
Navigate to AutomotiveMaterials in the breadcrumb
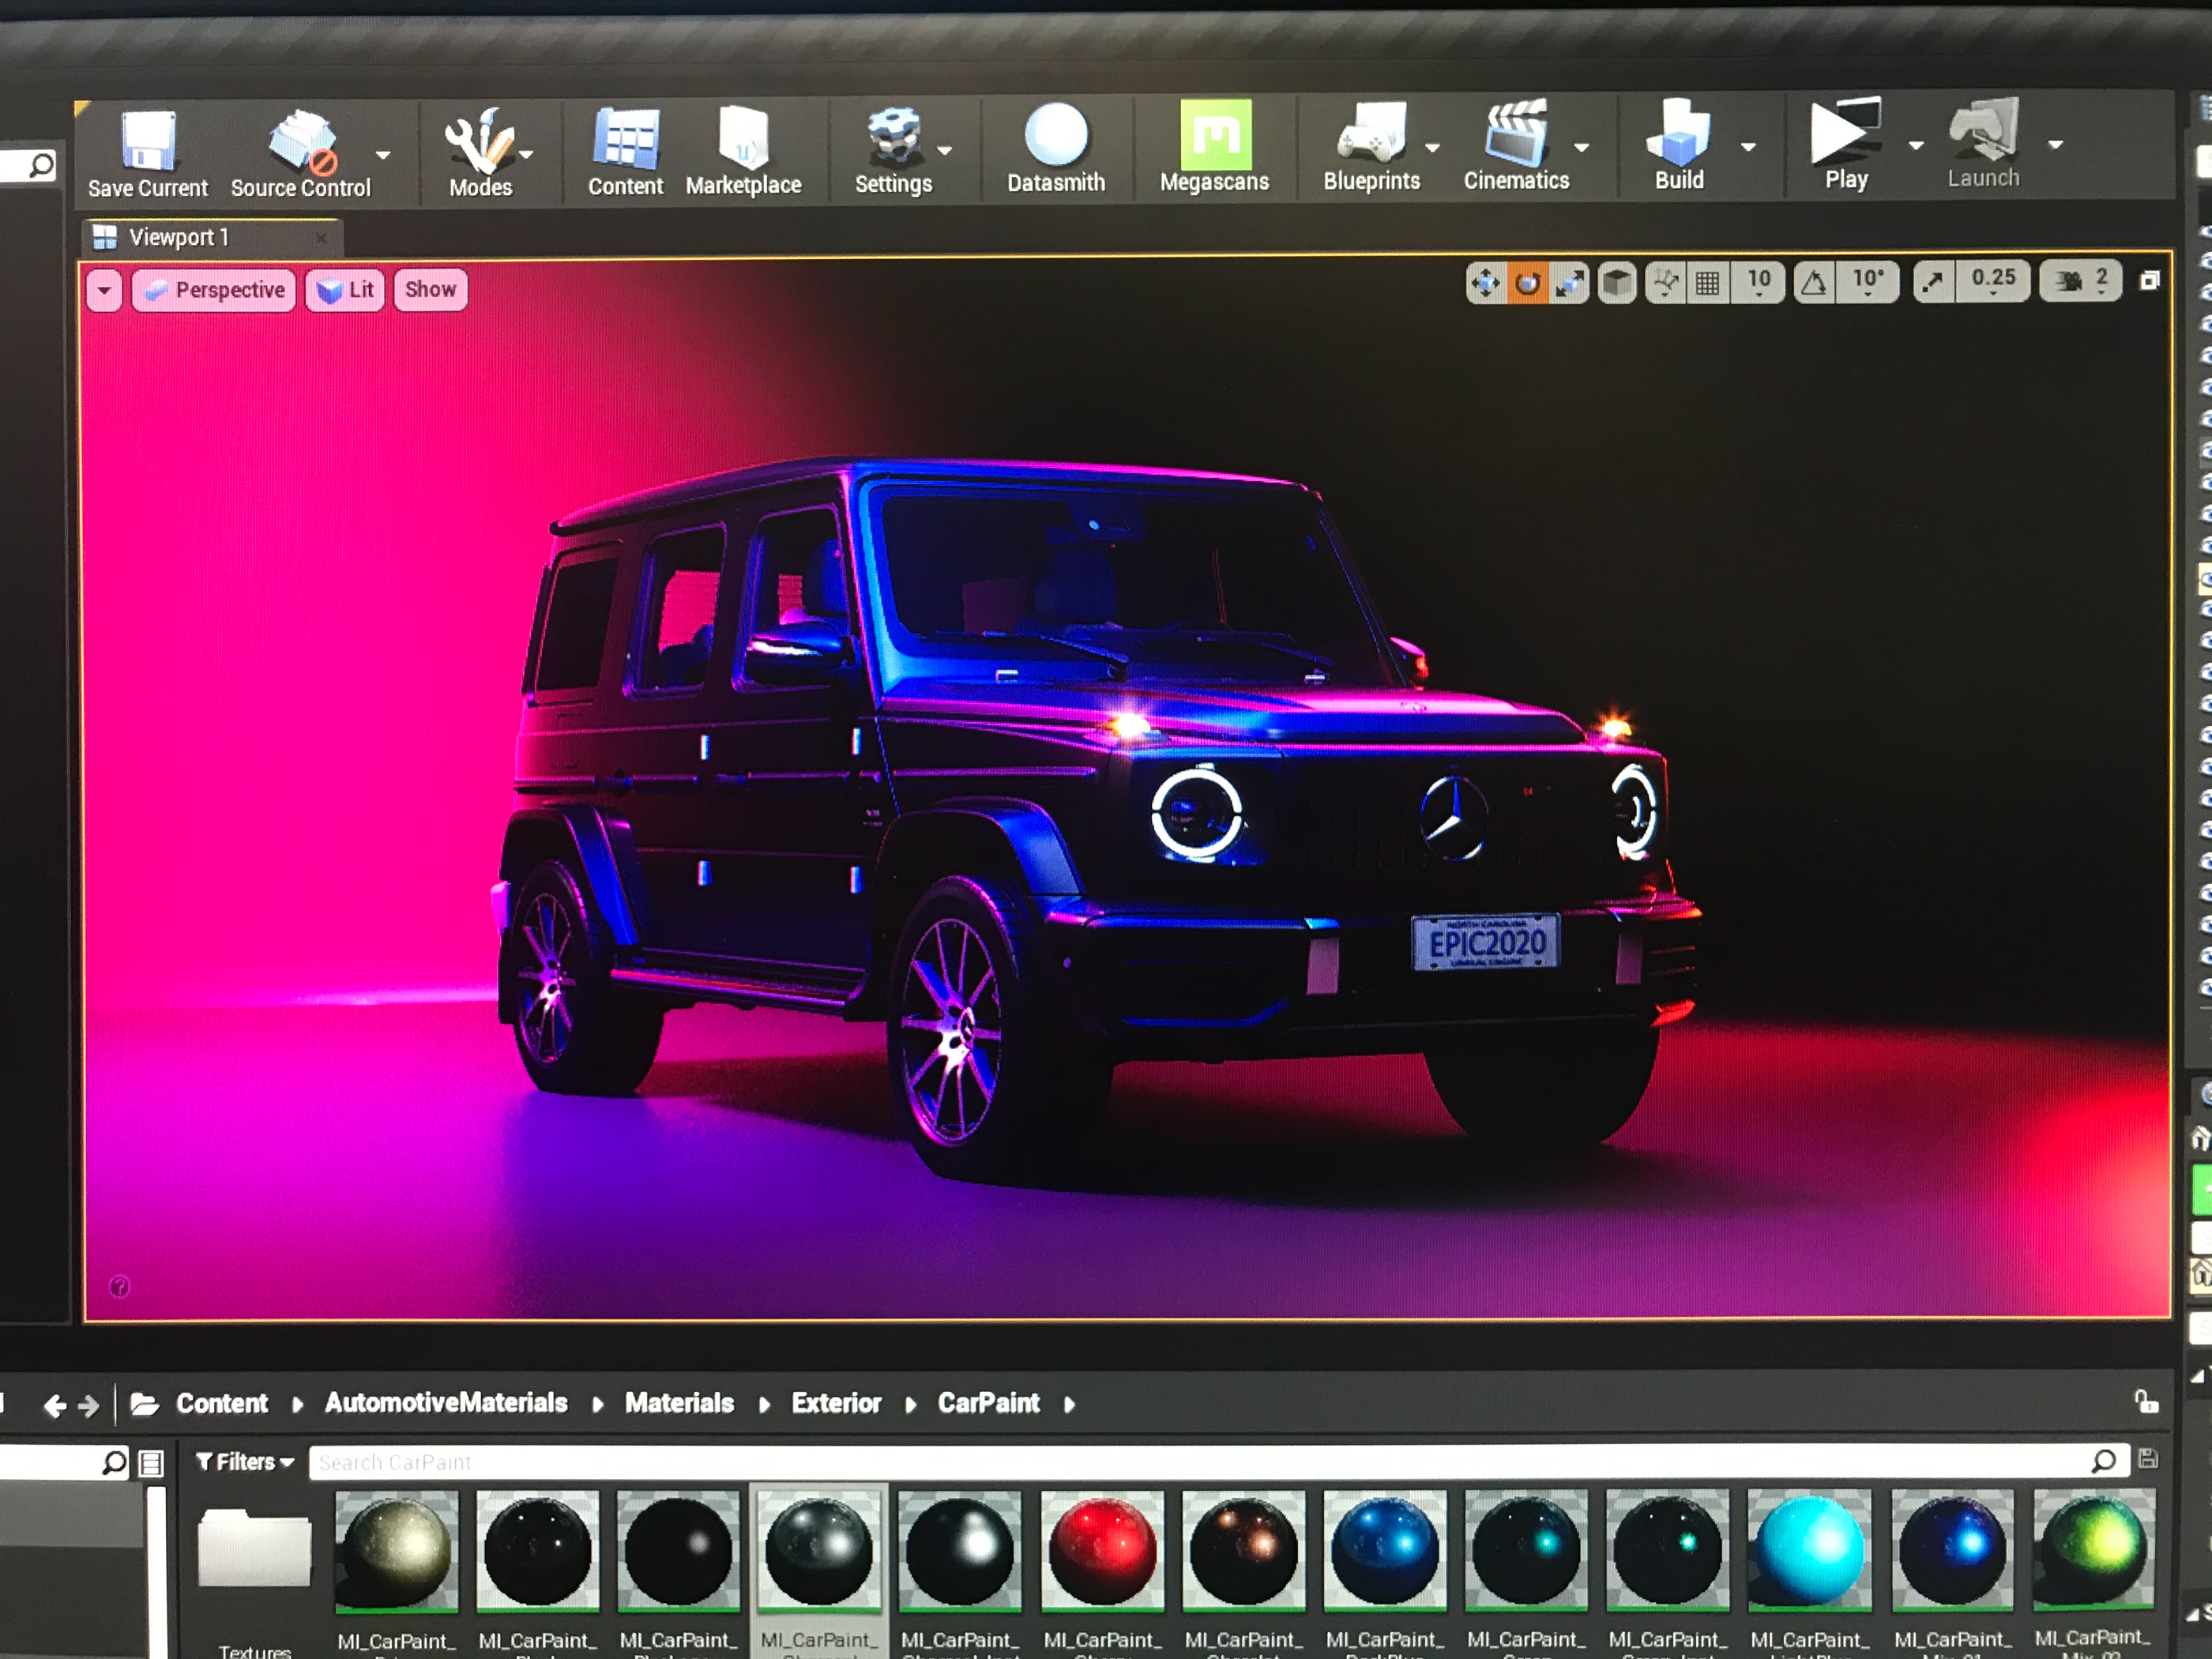446,1403
